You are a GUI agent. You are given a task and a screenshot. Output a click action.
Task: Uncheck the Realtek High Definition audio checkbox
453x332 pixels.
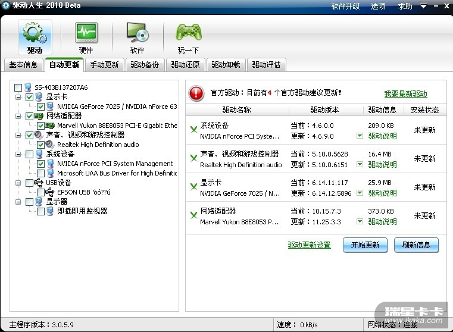40,145
